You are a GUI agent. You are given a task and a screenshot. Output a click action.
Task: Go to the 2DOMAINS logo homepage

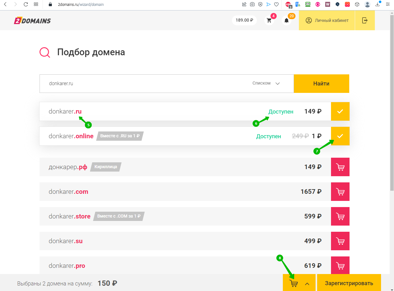32,20
